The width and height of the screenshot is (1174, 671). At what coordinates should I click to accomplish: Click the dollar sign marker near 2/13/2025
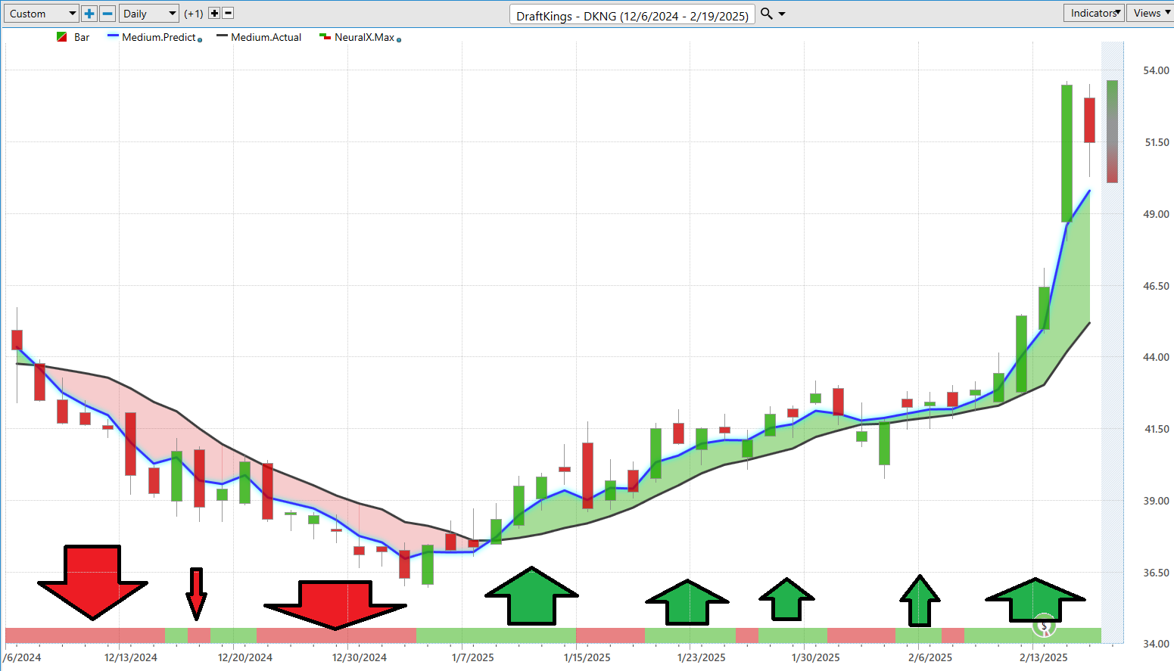[1044, 626]
